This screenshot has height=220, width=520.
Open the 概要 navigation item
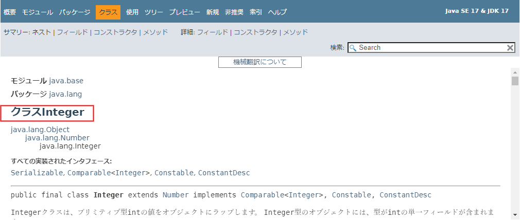[x=10, y=12]
